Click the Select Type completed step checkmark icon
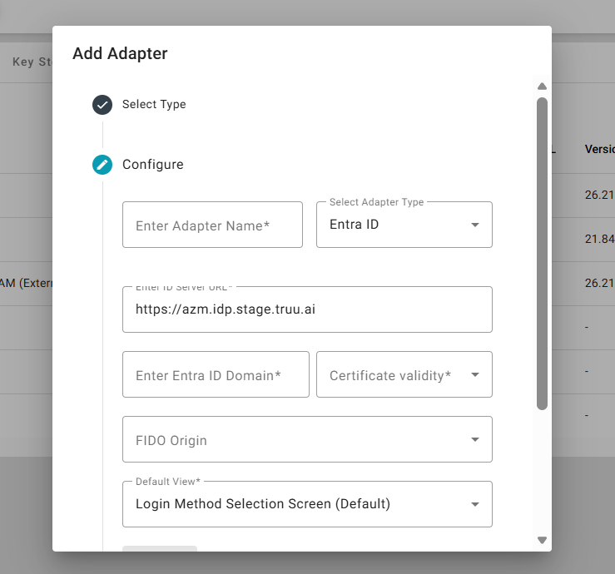615x574 pixels. pos(102,105)
